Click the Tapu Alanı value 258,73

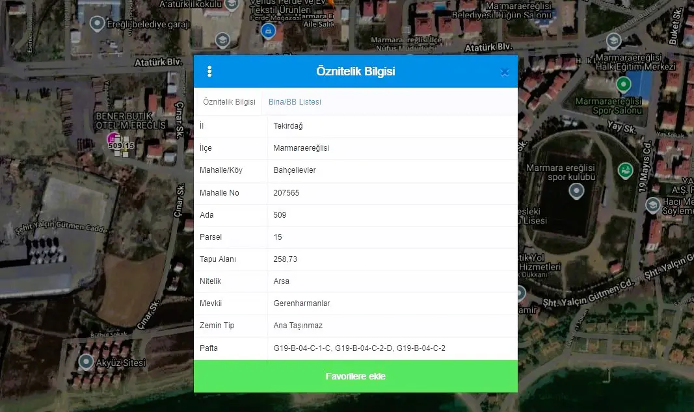pos(286,259)
